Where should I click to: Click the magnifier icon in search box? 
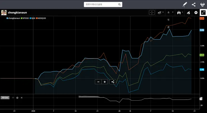point(119,4)
